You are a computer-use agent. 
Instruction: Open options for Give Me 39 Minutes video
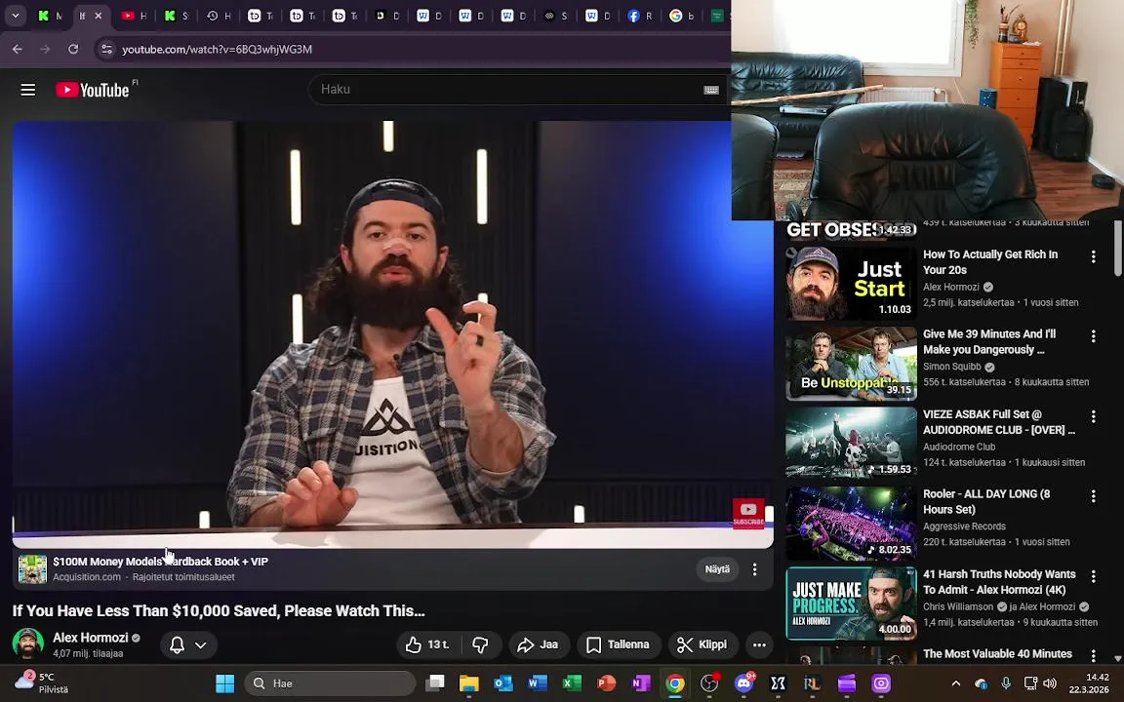point(1093,336)
